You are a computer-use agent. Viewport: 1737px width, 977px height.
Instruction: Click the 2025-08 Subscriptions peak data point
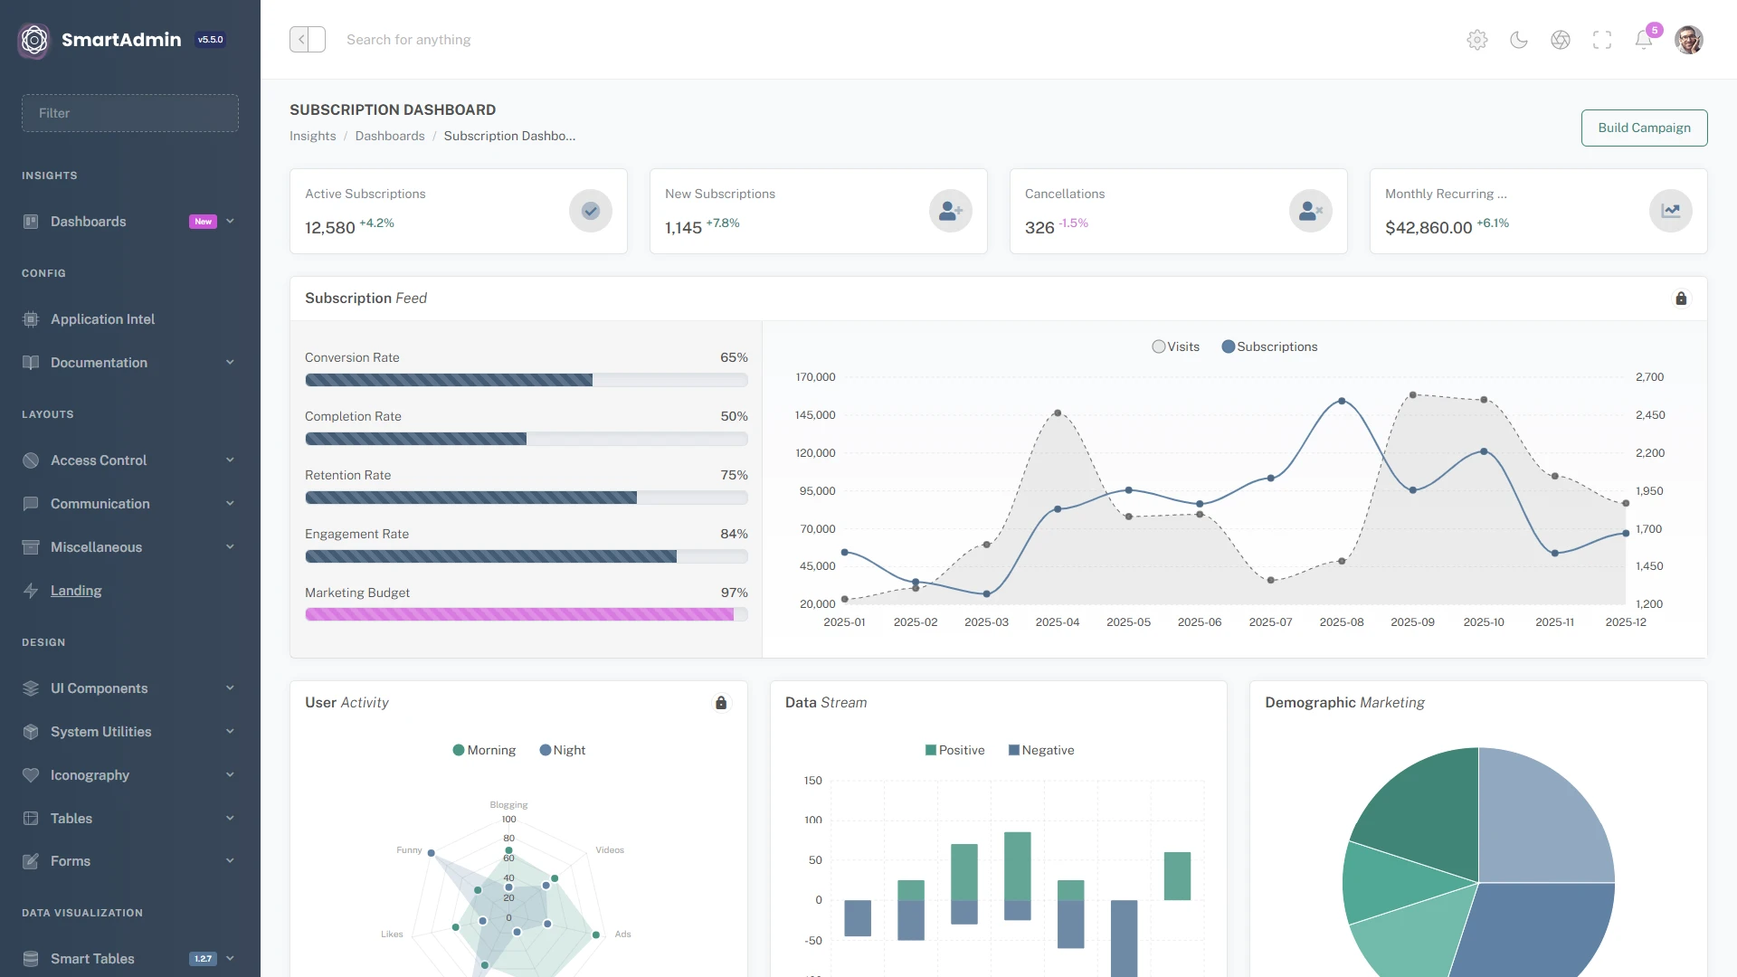pyautogui.click(x=1342, y=401)
